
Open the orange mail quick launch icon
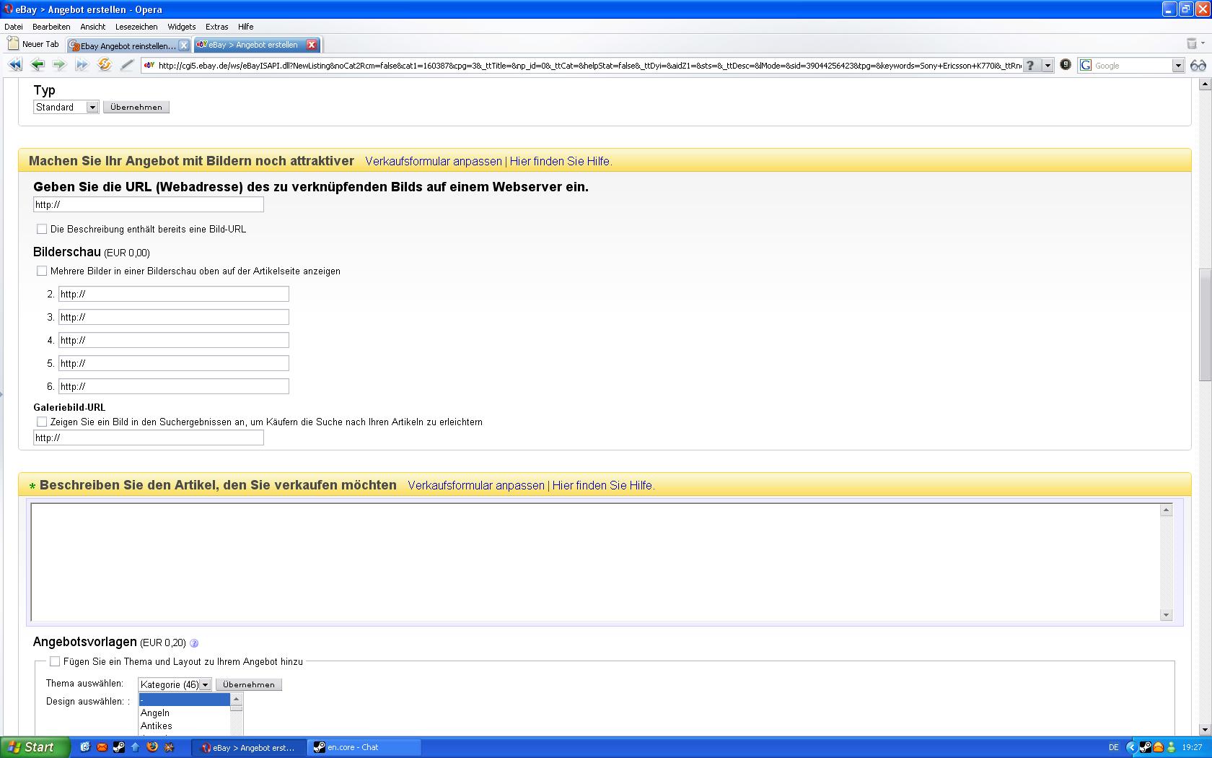102,747
